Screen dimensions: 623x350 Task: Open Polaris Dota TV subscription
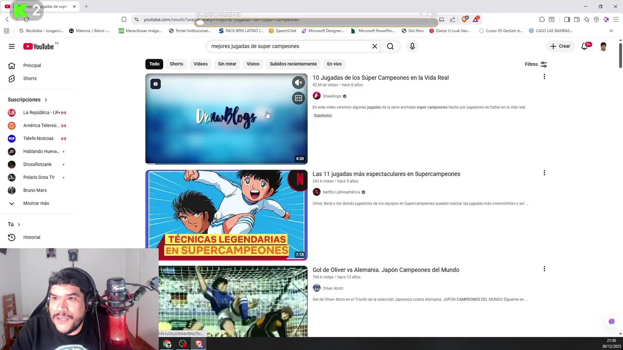coord(37,177)
